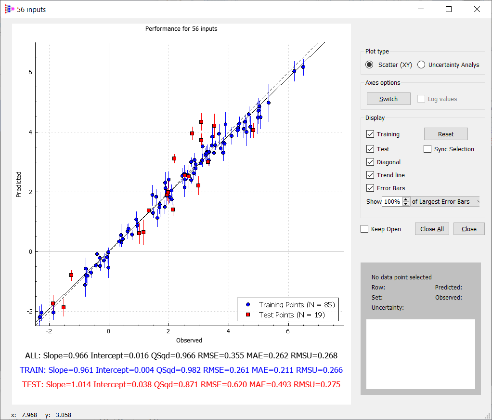
Task: Minimize the 56 inputs window
Action: pos(421,10)
